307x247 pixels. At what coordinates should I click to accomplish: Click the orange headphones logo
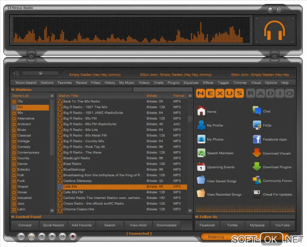coord(274,30)
